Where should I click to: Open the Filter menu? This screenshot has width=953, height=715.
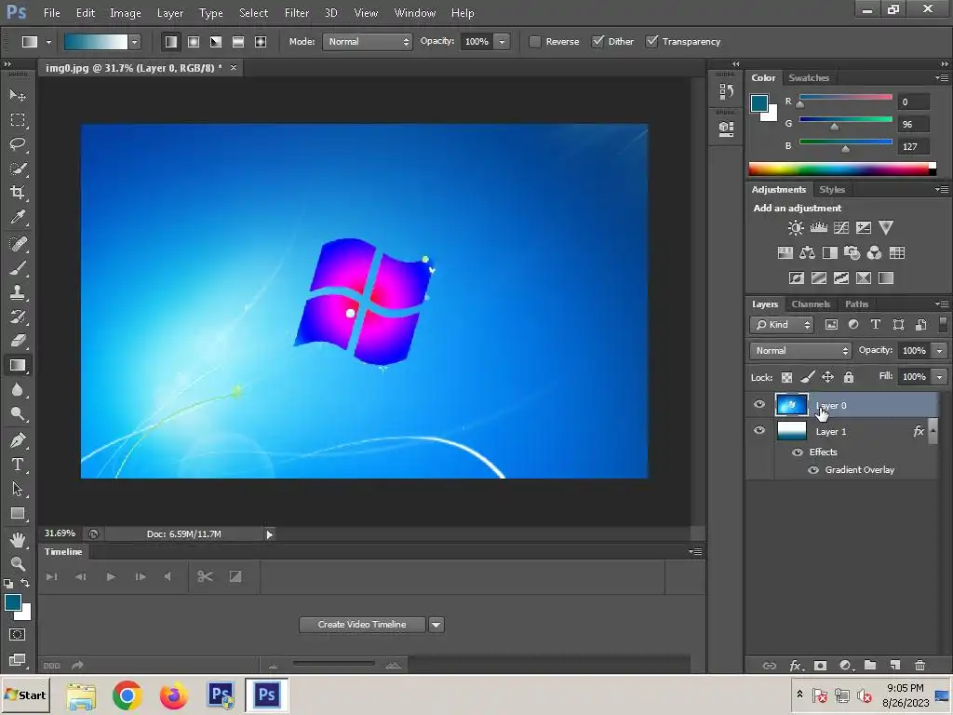click(x=297, y=13)
